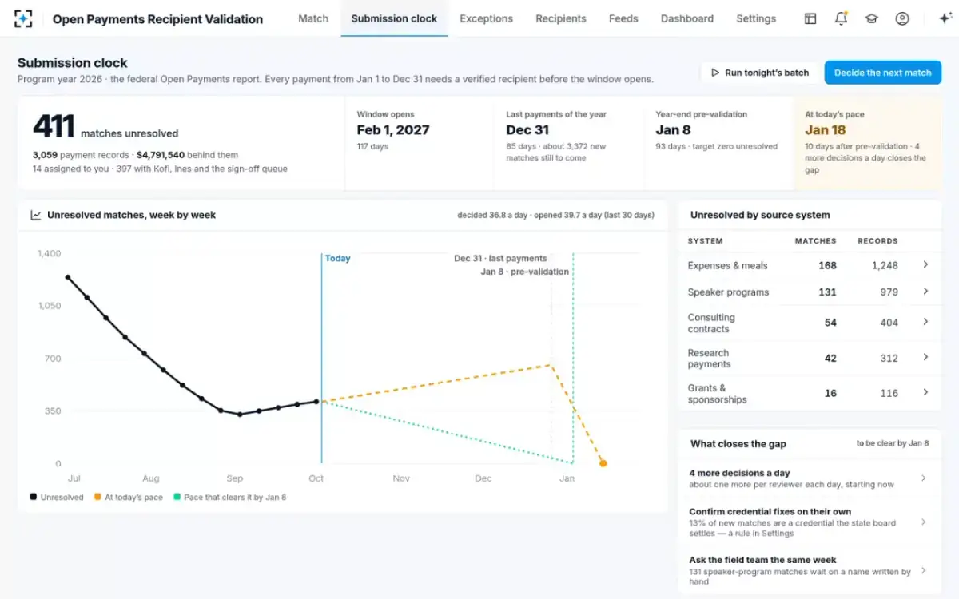Image resolution: width=959 pixels, height=599 pixels.
Task: Open the 411 matches unresolved card
Action: coord(181,143)
